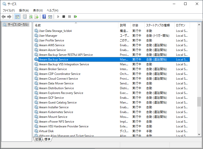Click the Restart Service toolbar icon
Image resolution: width=203 pixels, height=149 pixels.
[75, 17]
